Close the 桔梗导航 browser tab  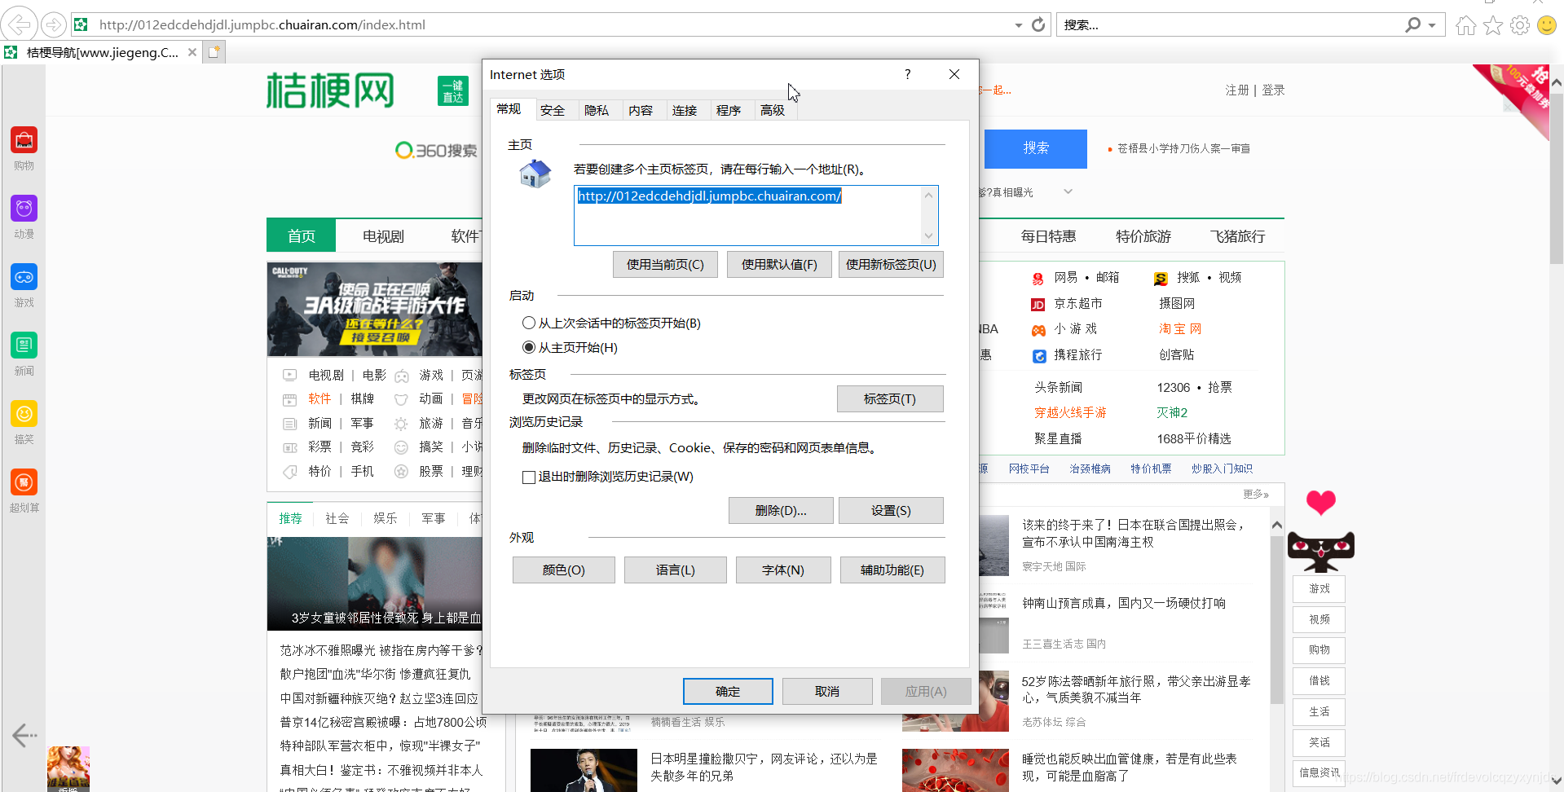[192, 52]
